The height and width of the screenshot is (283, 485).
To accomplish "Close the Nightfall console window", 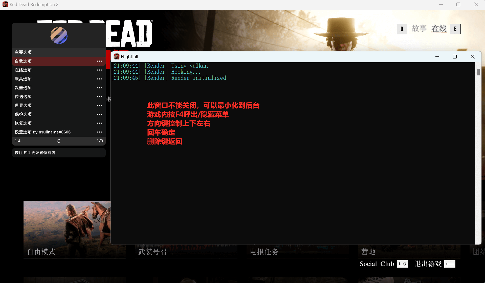I will [x=473, y=56].
